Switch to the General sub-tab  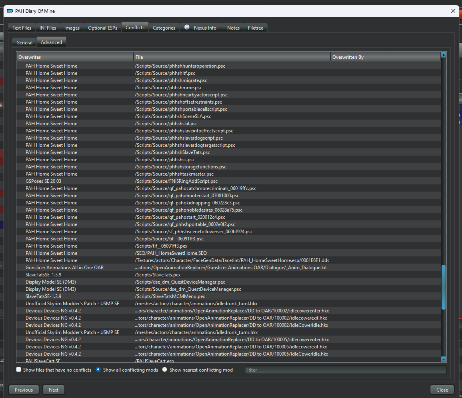point(24,42)
